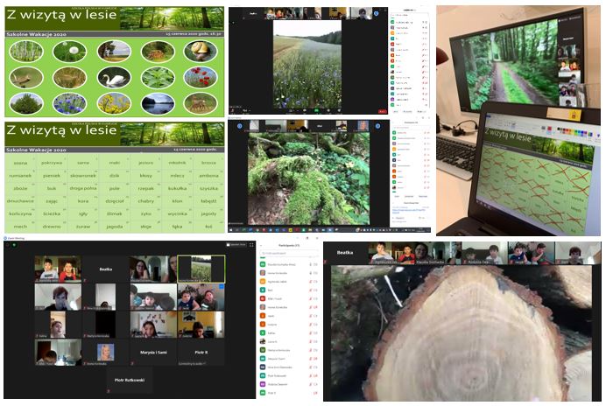The image size is (606, 406).
Task: Select the 'kukułka' word cell on bingo board
Action: click(x=177, y=187)
